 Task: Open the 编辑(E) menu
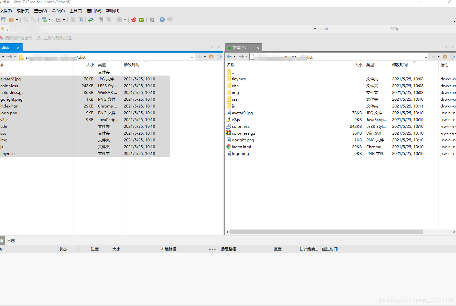click(23, 11)
